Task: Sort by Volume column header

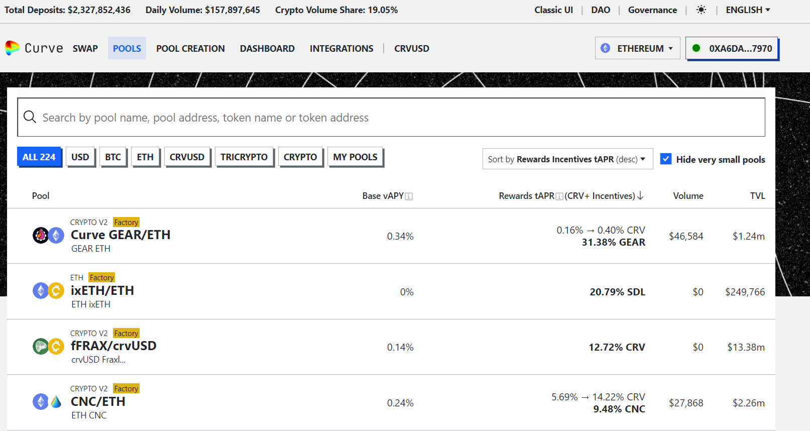Action: pyautogui.click(x=688, y=196)
